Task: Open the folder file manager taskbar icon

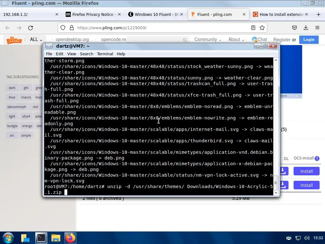Action: [x=56, y=238]
